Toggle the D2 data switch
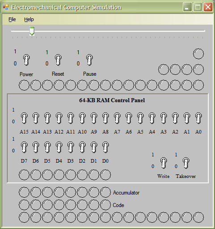 [x=82, y=147]
